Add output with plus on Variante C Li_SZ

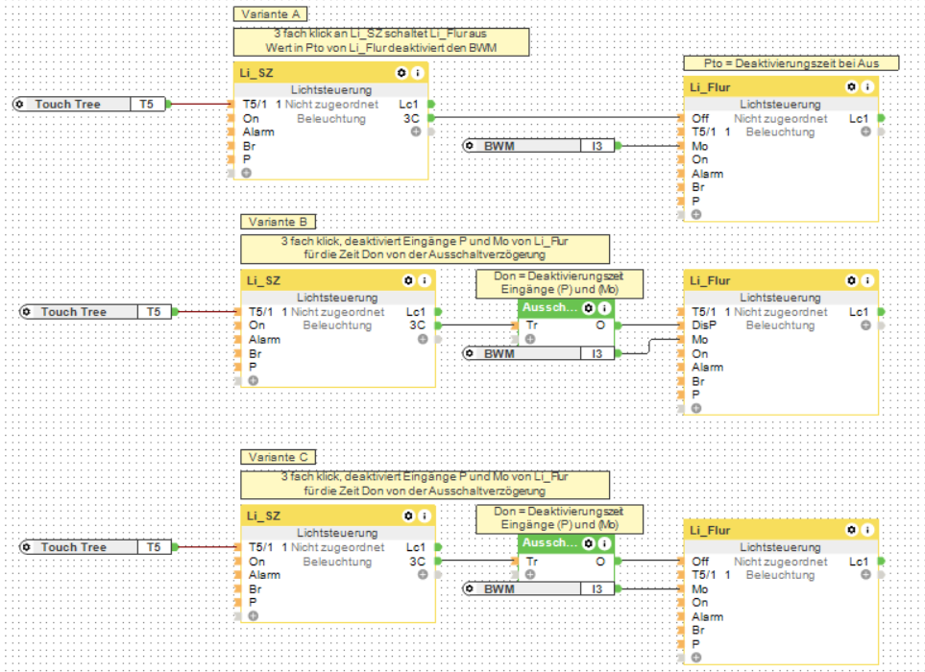coord(423,574)
